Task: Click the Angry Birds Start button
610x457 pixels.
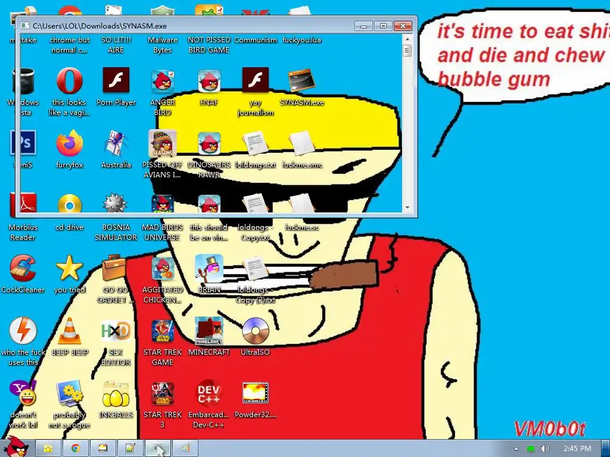Action: pyautogui.click(x=17, y=447)
